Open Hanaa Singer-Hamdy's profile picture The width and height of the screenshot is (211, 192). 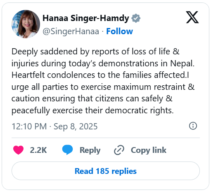pos(26,24)
